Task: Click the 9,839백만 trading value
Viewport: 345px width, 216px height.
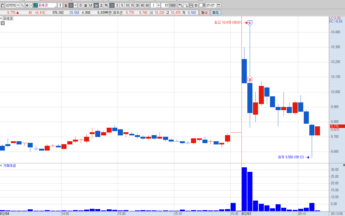Action: pos(105,13)
